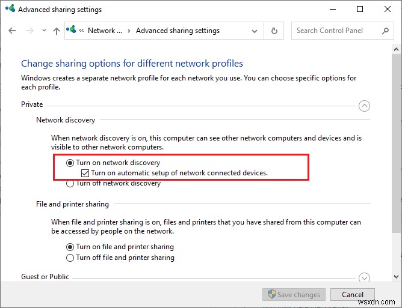
Task: Click Advanced sharing settings breadcrumb
Action: [178, 31]
